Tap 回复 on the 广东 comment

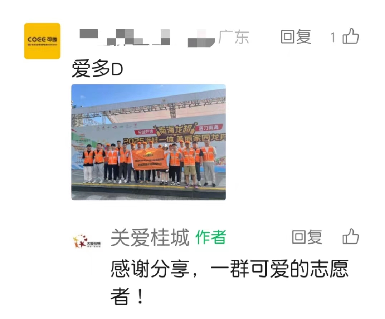point(296,37)
